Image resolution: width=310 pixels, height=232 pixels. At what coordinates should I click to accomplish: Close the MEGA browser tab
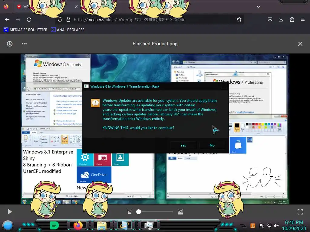click(x=76, y=7)
